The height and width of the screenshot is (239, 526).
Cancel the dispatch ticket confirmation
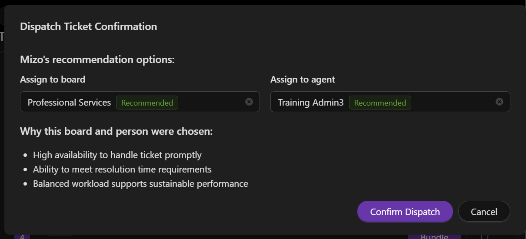coord(484,212)
